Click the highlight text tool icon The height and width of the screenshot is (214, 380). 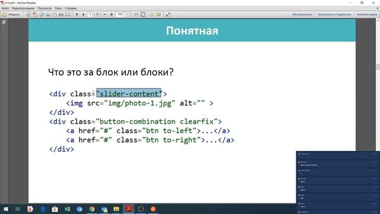[x=159, y=14]
